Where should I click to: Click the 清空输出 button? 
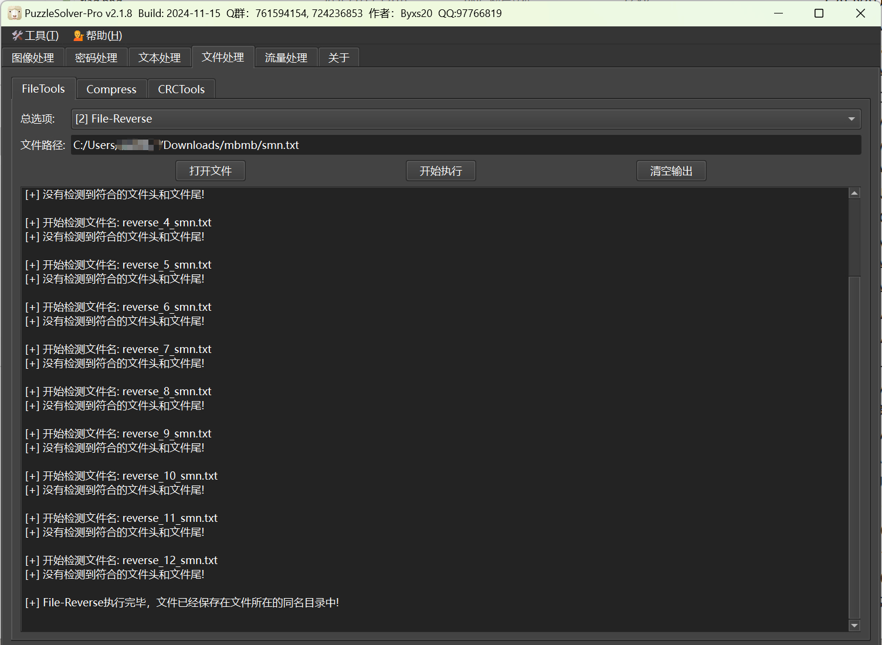(x=671, y=171)
